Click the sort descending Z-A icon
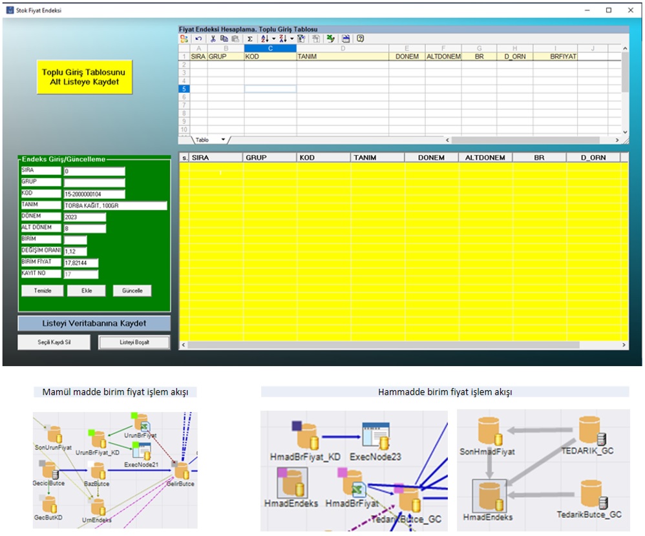Image resolution: width=645 pixels, height=536 pixels. point(282,39)
